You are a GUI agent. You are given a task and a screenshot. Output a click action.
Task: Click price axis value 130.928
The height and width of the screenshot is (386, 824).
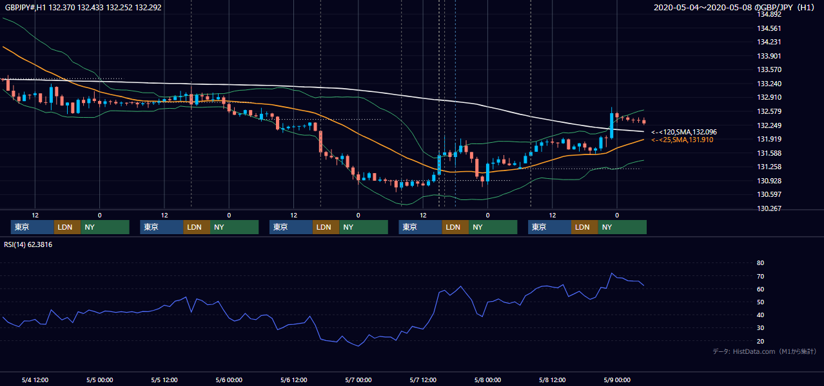pyautogui.click(x=769, y=181)
